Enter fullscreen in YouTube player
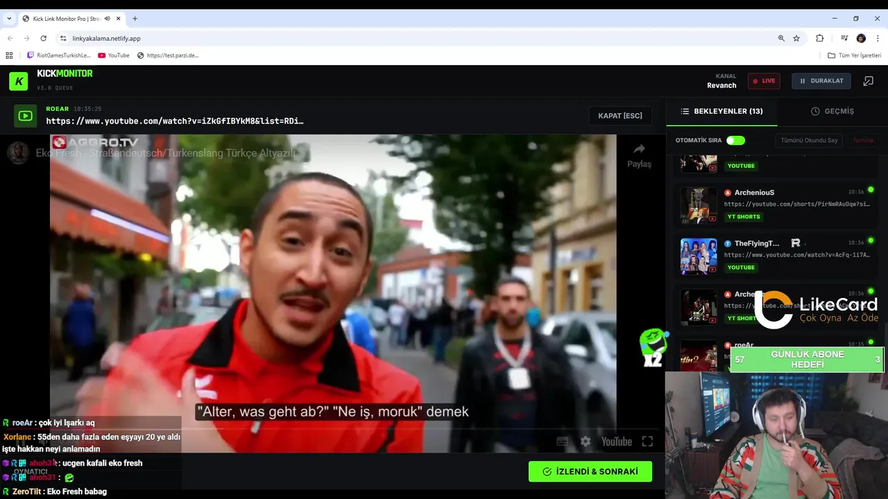Screen dimensions: 888x499 coord(647,441)
